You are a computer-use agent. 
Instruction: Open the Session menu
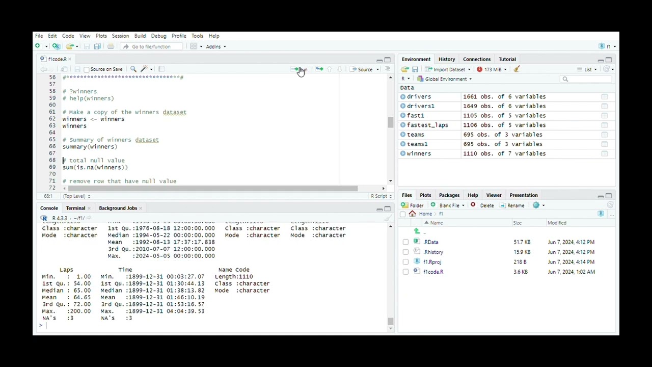coord(120,36)
